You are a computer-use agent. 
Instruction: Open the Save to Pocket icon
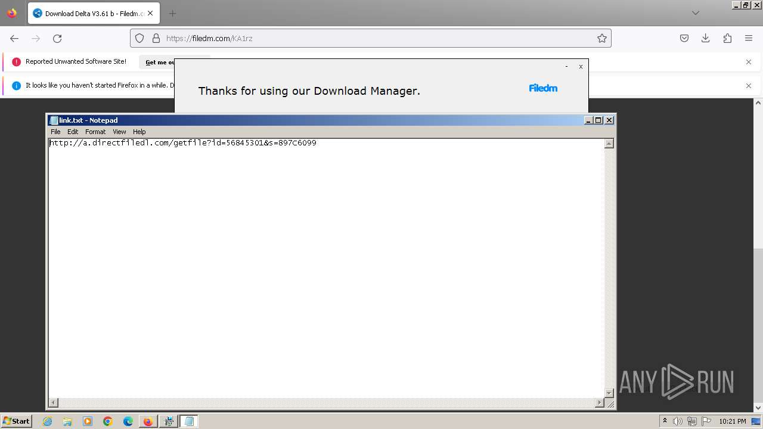(684, 38)
